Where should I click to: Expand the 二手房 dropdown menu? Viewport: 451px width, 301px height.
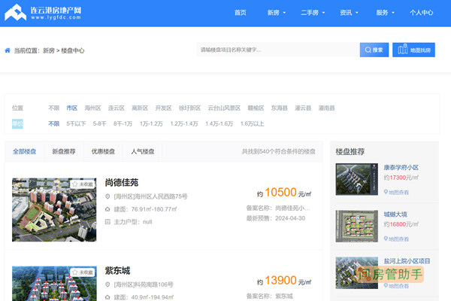coord(313,13)
